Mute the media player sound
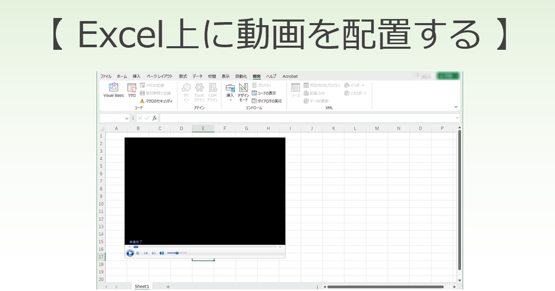The image size is (555, 291). click(x=162, y=253)
